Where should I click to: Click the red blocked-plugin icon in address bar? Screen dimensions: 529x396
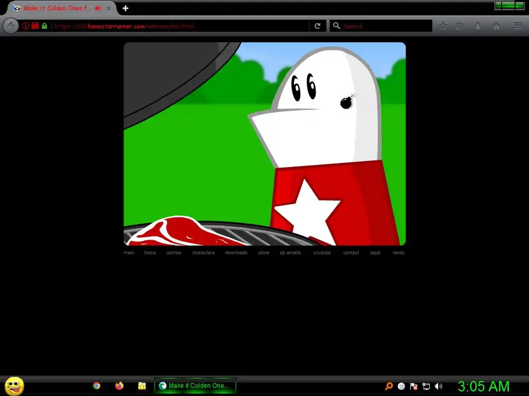click(x=35, y=26)
